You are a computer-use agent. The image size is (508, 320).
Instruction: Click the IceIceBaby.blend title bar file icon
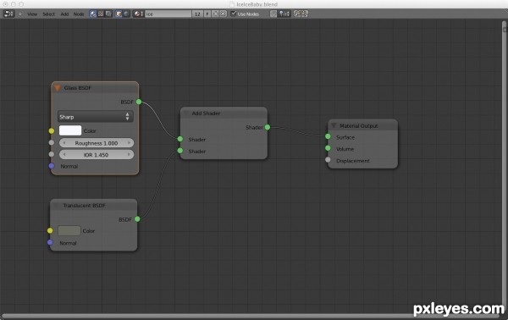click(232, 4)
